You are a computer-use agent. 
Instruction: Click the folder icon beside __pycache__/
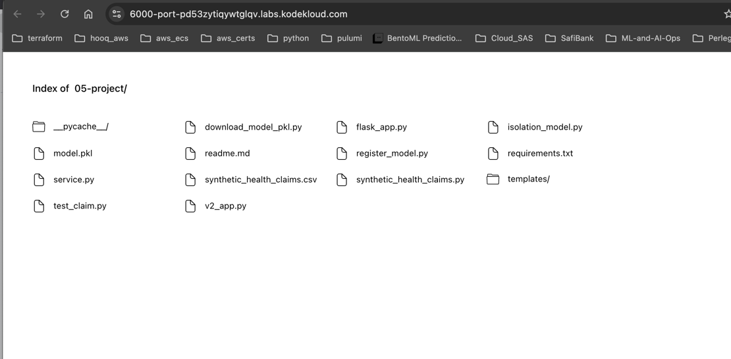pos(39,127)
